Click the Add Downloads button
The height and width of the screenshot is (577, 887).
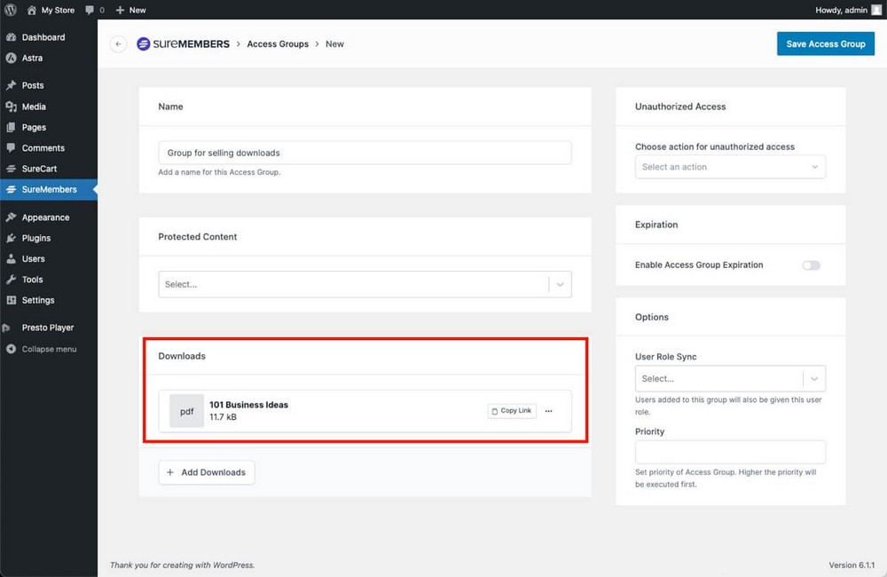[207, 472]
